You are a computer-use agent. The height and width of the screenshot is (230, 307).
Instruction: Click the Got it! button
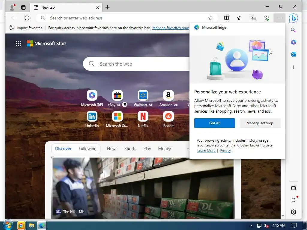click(x=215, y=123)
